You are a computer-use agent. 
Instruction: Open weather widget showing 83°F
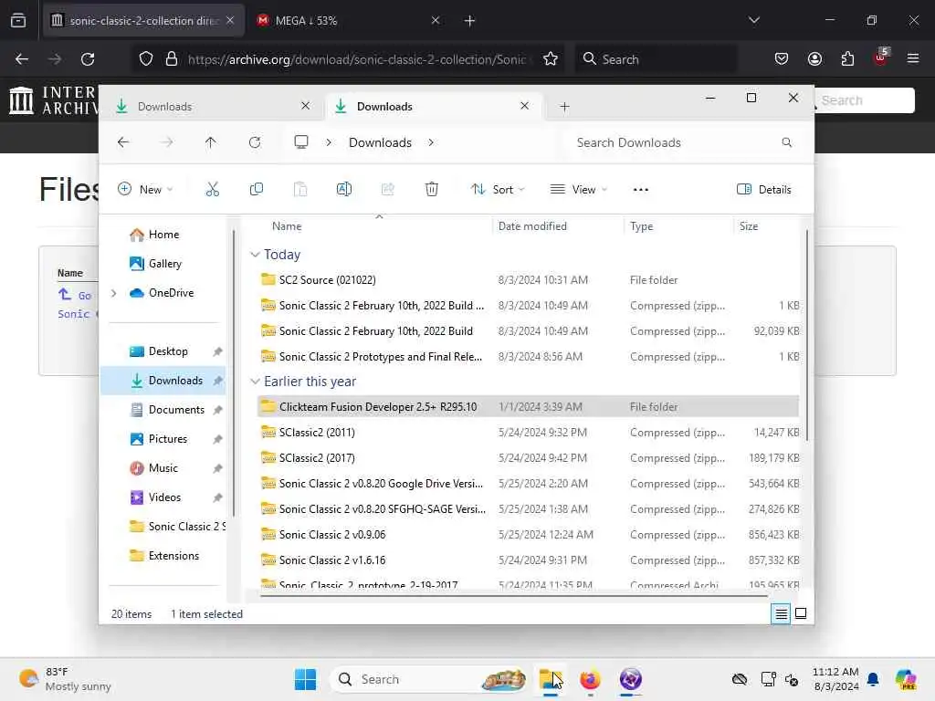click(x=65, y=679)
